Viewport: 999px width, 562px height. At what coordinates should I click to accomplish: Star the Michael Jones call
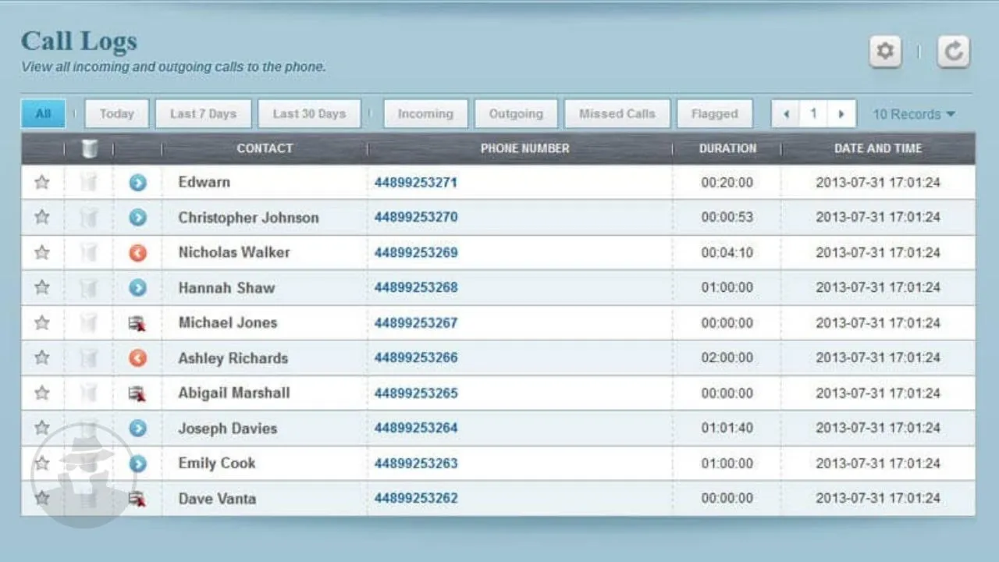[x=42, y=323]
